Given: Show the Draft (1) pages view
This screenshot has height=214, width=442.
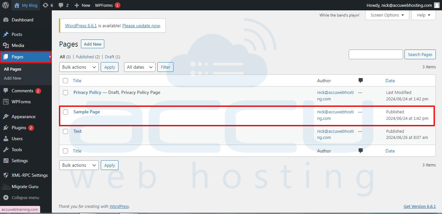Looking at the screenshot, I should [x=112, y=57].
